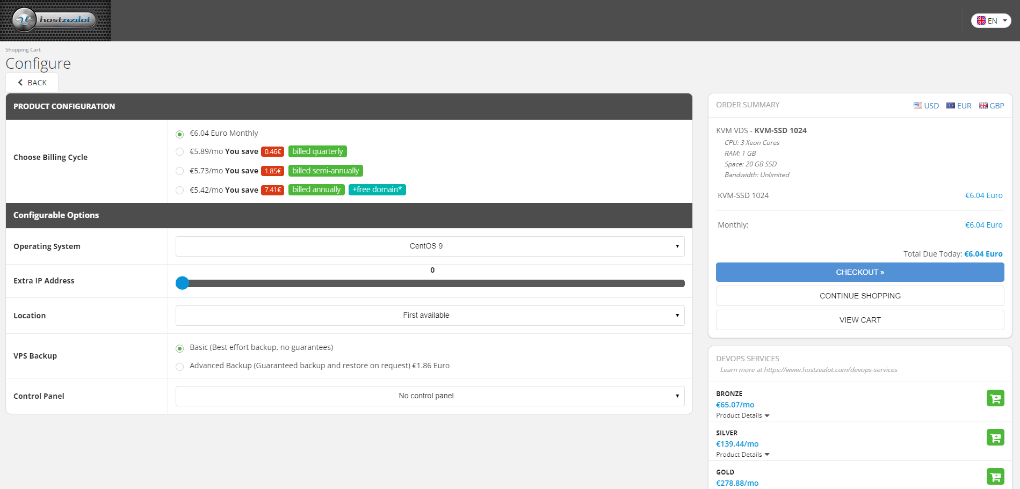Expand BRONZE Product Details
Image resolution: width=1020 pixels, height=489 pixels.
pyautogui.click(x=743, y=415)
